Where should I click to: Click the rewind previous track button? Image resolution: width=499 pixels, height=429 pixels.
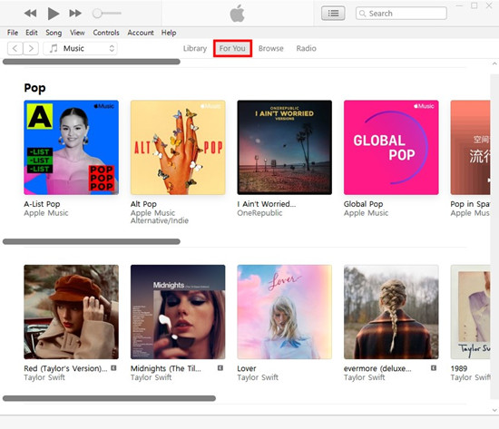(30, 14)
